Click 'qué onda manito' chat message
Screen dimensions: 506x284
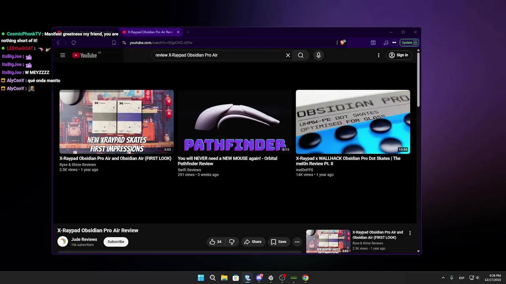point(44,80)
